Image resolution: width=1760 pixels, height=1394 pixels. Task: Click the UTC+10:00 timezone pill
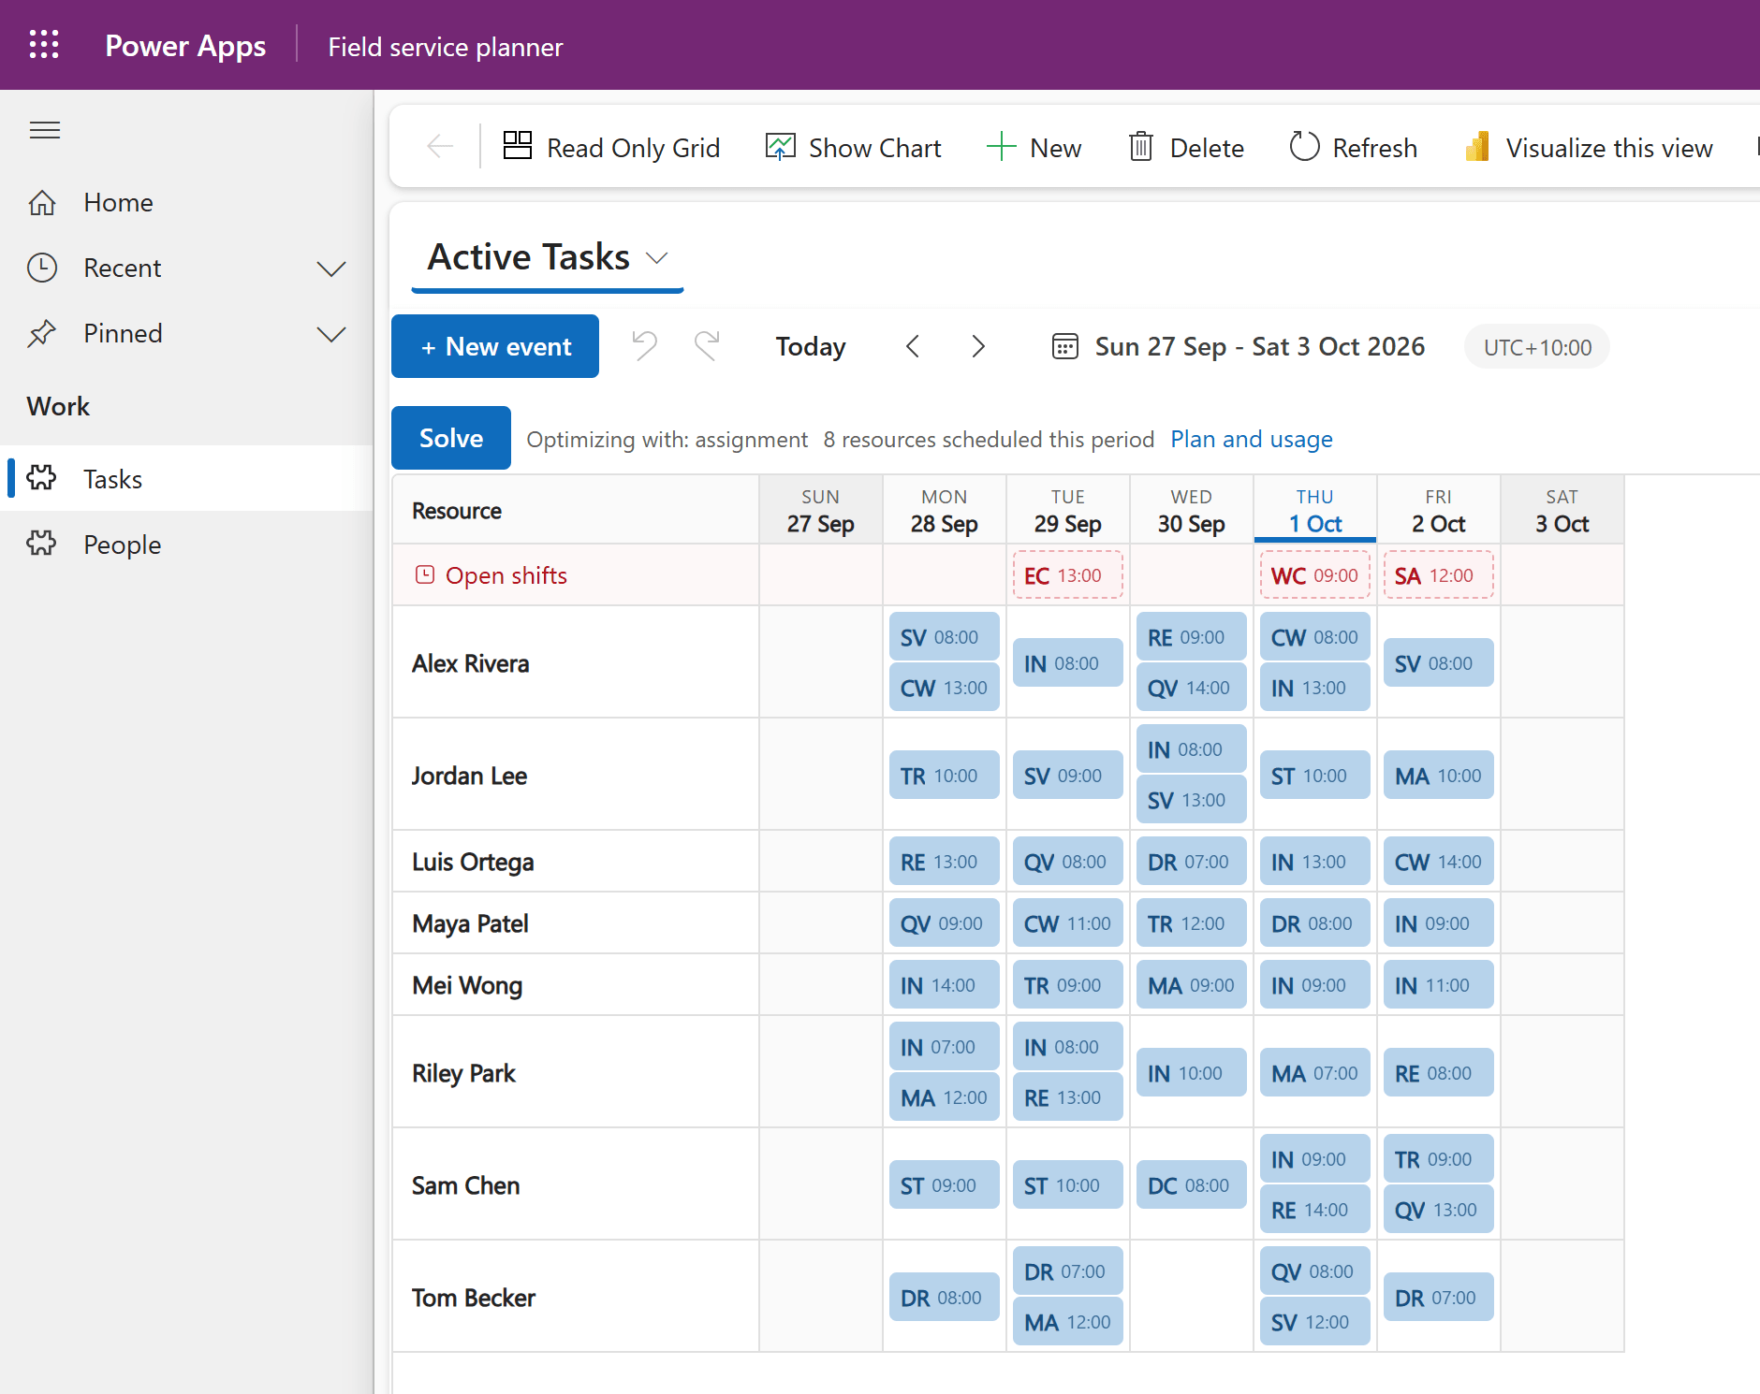1537,347
